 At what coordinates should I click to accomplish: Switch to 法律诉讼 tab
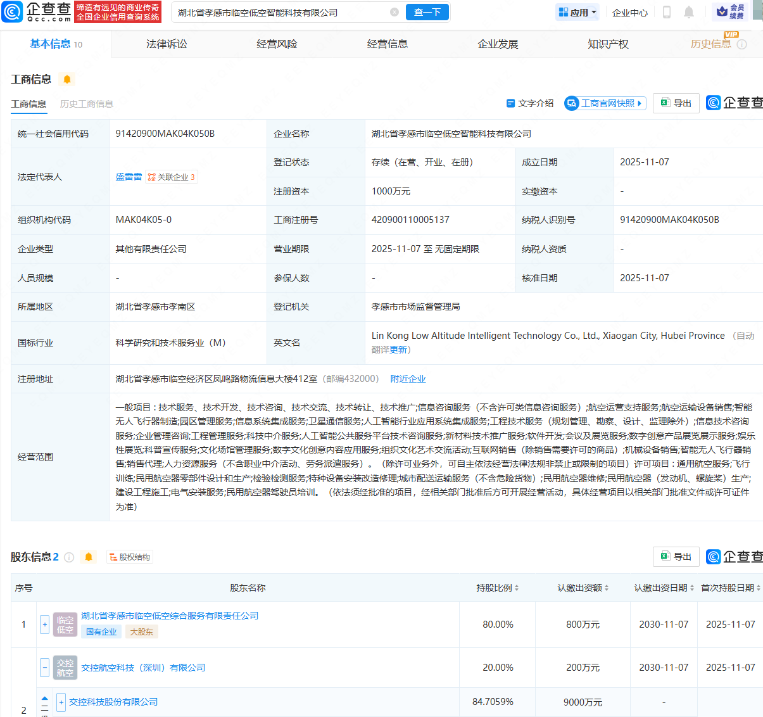coord(166,43)
